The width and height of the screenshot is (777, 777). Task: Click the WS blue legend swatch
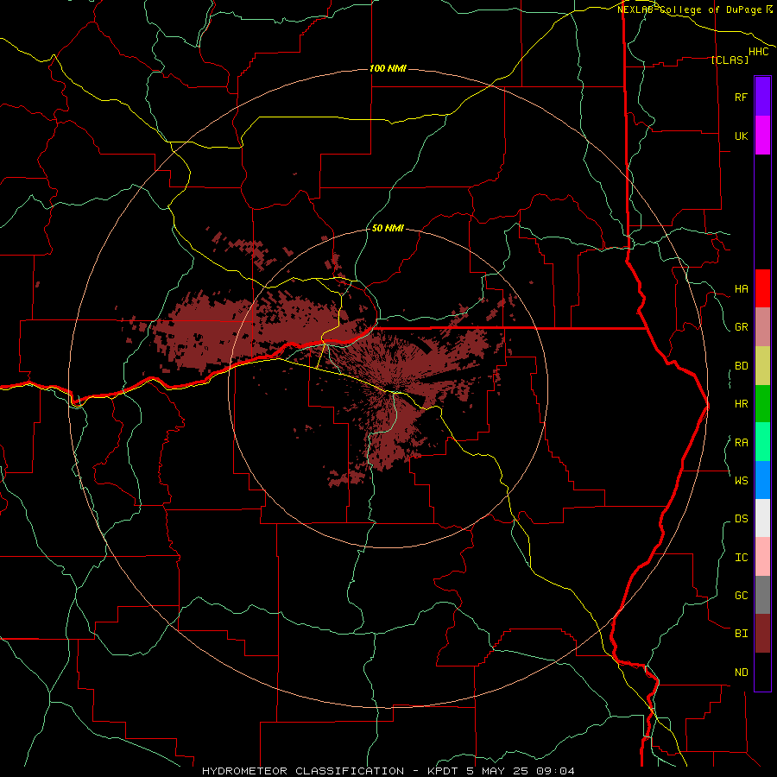(762, 480)
